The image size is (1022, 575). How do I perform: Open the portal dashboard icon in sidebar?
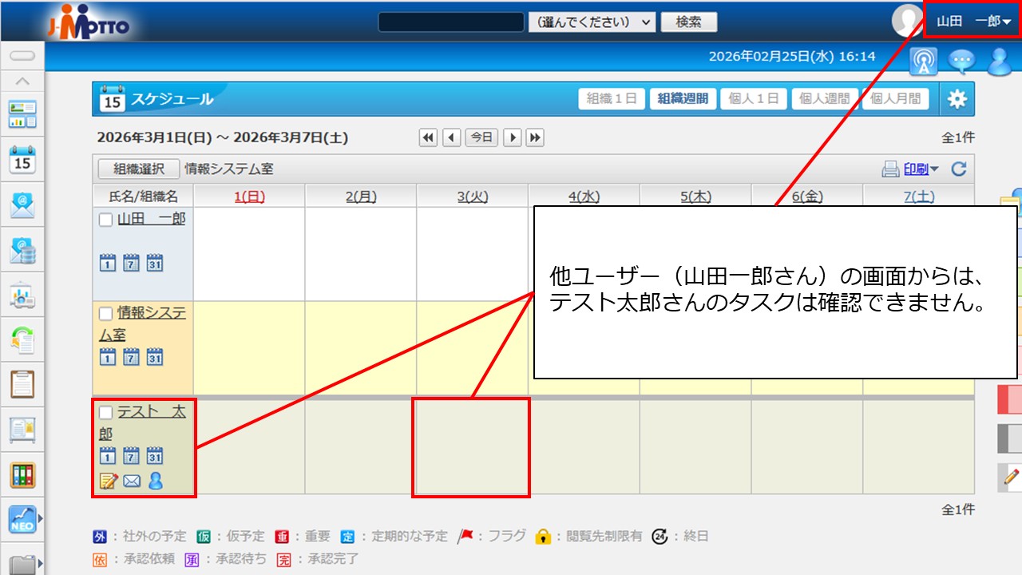pos(22,114)
